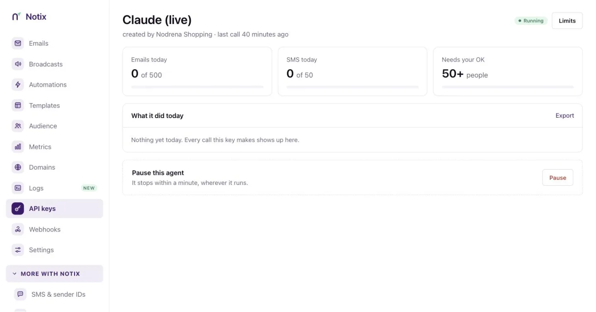Click the NEW badge beside Logs
Viewport: 596px width, 312px height.
(x=89, y=188)
